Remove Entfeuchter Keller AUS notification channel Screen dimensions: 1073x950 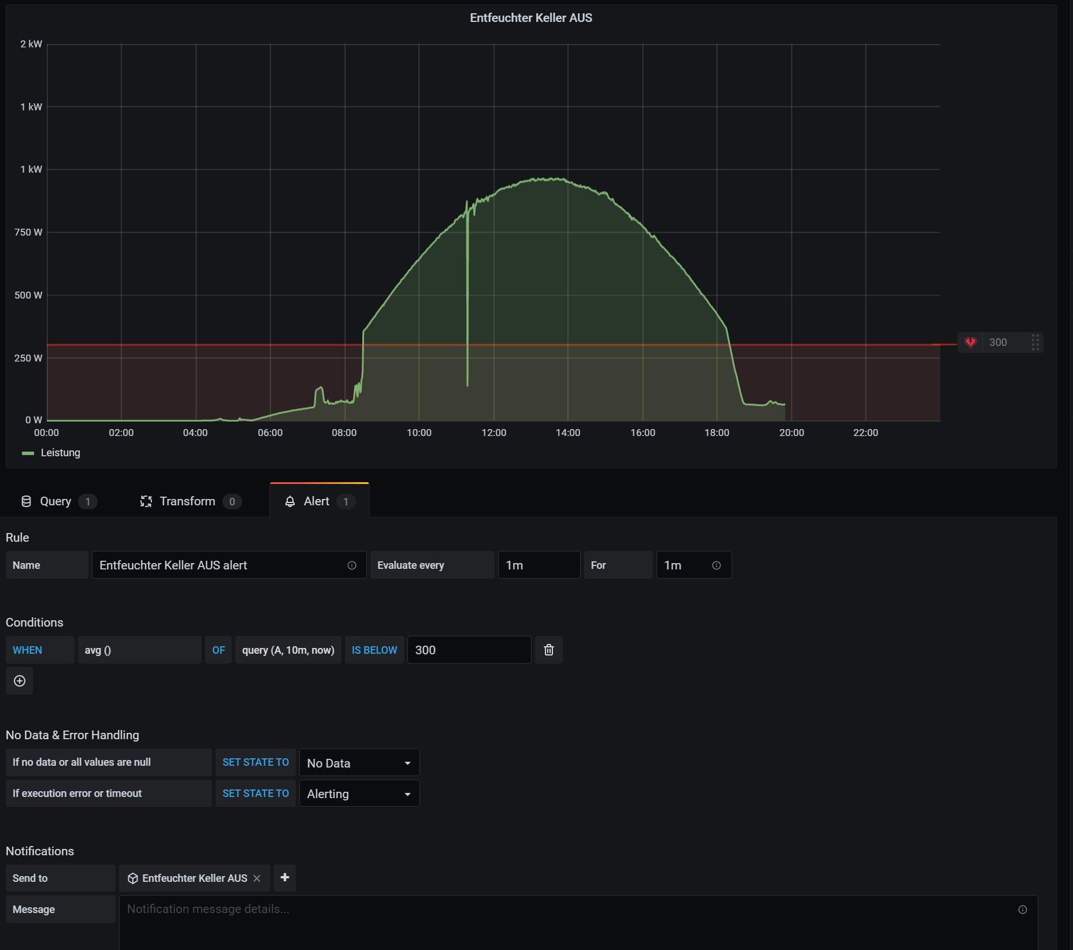click(x=257, y=878)
